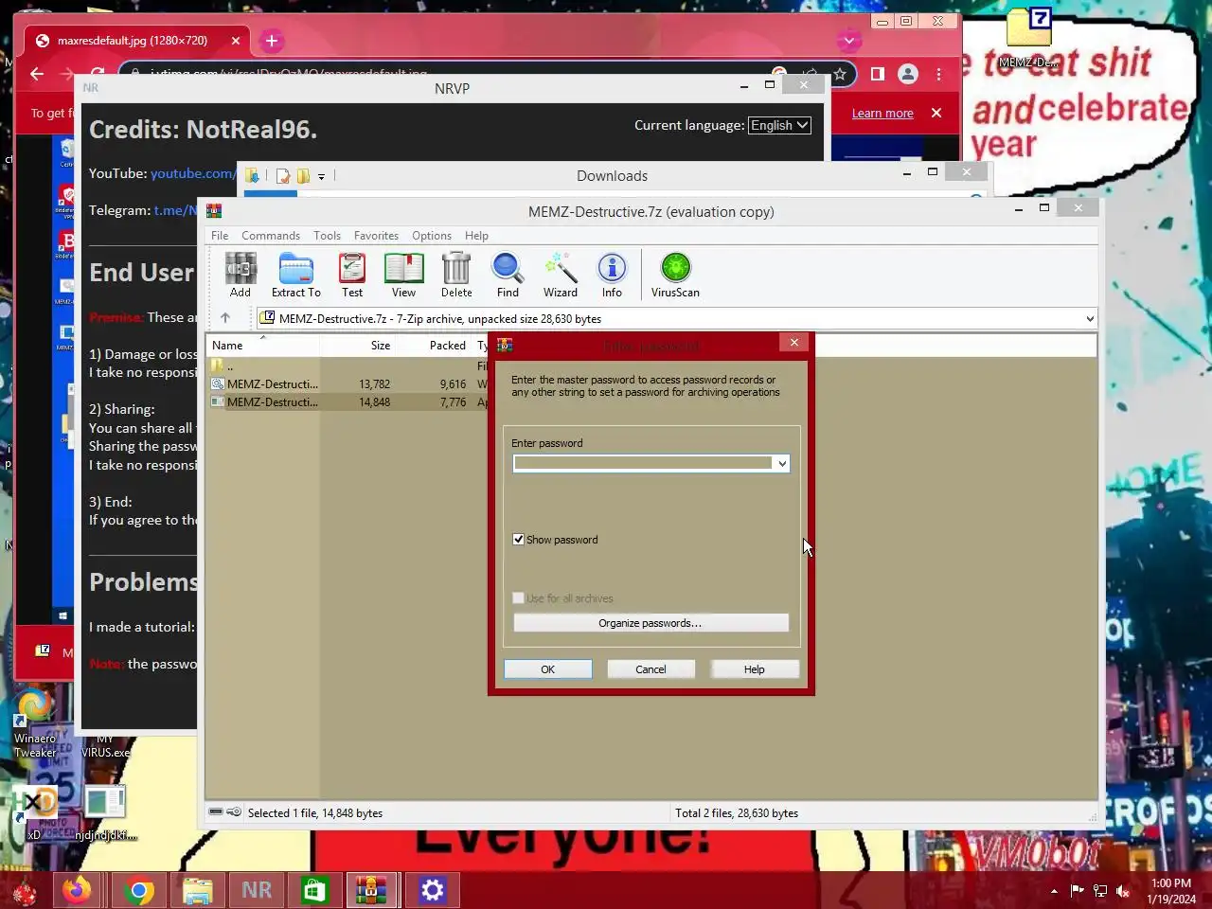The height and width of the screenshot is (909, 1212).
Task: Switch to NR app in taskbar
Action: pyautogui.click(x=257, y=890)
